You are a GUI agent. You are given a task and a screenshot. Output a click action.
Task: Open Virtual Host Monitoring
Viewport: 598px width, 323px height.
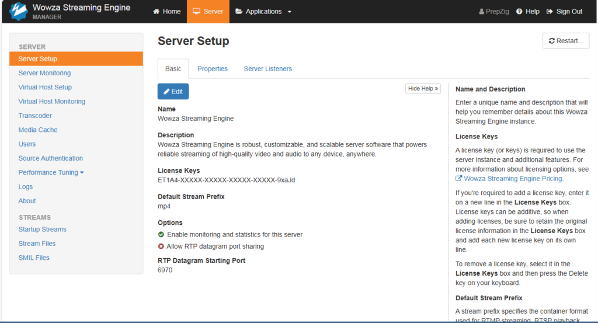[x=52, y=102]
